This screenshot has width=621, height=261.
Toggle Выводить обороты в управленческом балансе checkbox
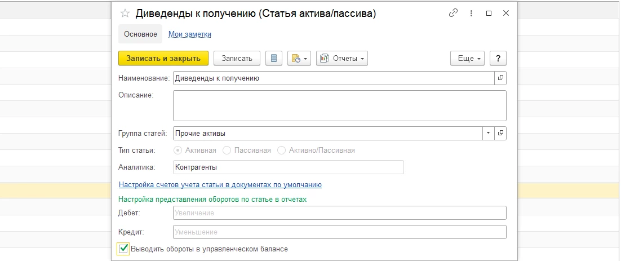click(x=124, y=249)
